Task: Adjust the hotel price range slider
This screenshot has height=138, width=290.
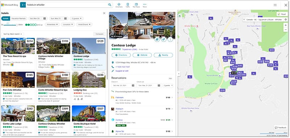Action: (x=11, y=25)
